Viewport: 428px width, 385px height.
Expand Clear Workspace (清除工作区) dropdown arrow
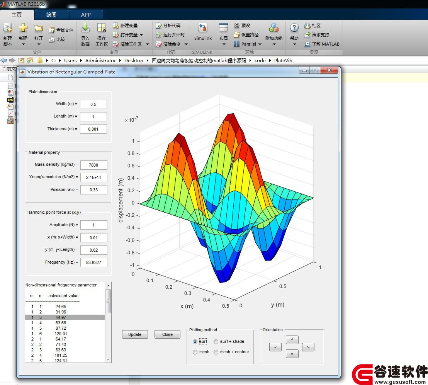pyautogui.click(x=148, y=44)
